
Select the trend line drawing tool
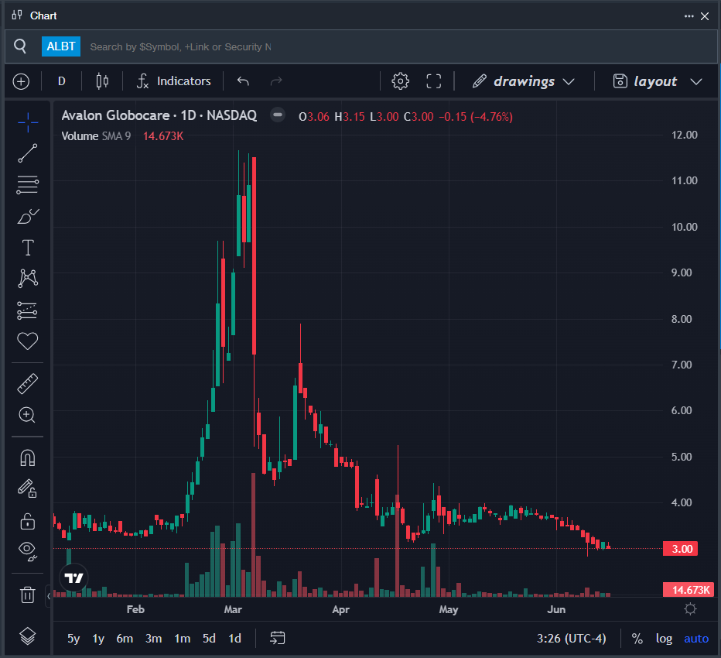pos(28,153)
